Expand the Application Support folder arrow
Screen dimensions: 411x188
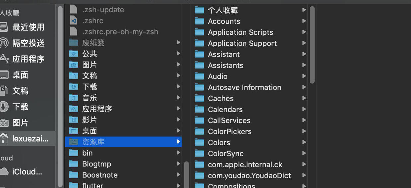[x=304, y=43]
